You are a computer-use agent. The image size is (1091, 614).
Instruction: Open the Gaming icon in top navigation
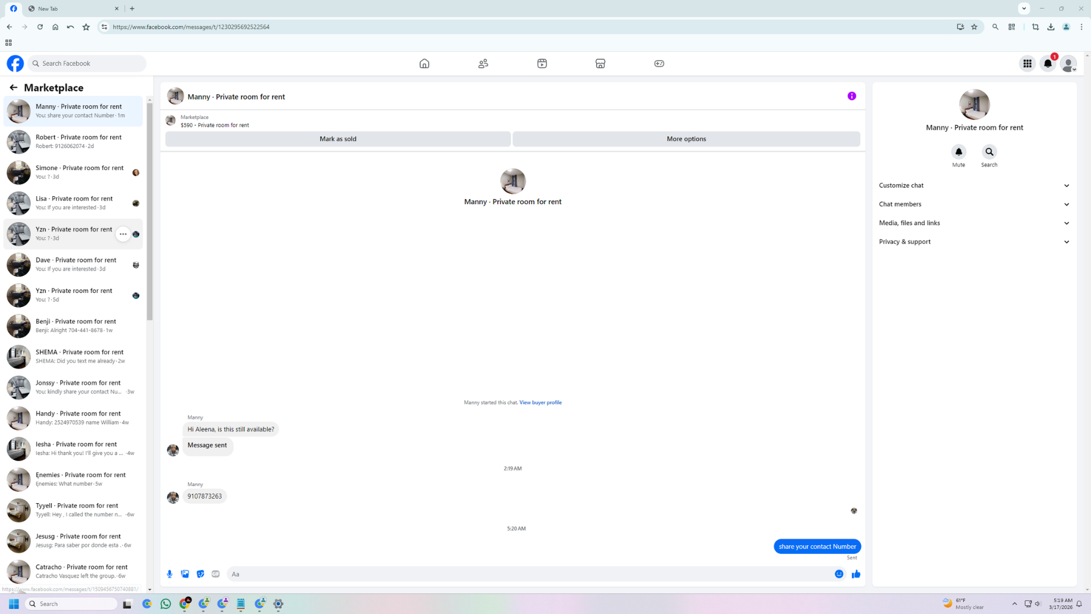[659, 64]
